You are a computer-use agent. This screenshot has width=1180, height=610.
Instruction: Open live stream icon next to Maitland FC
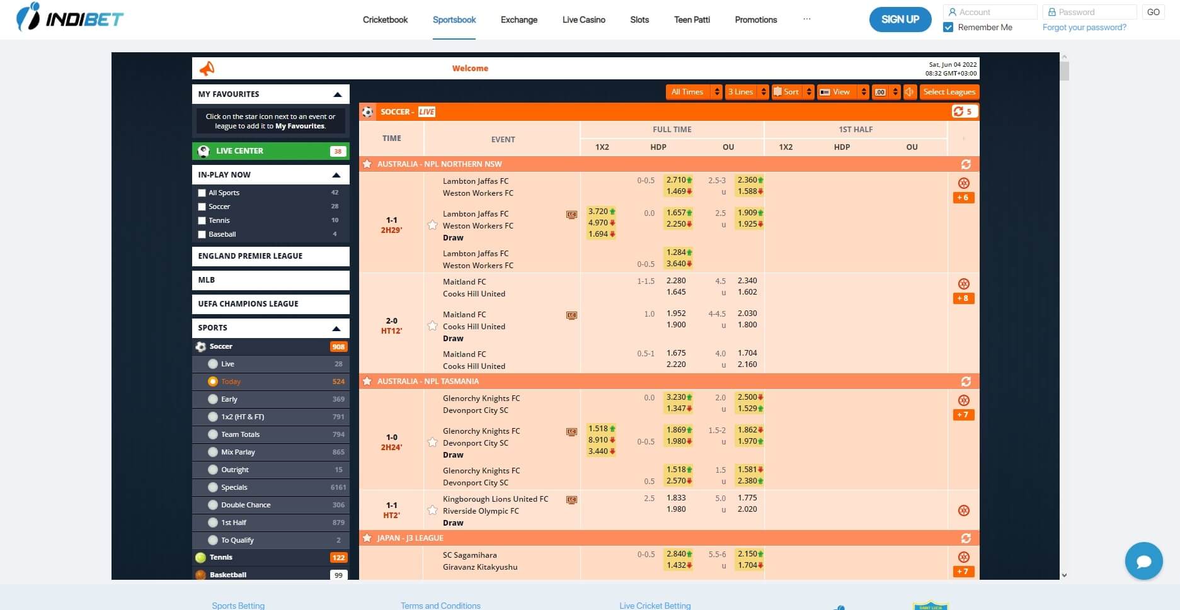click(571, 315)
